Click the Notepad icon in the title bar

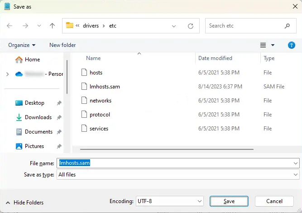7,6
